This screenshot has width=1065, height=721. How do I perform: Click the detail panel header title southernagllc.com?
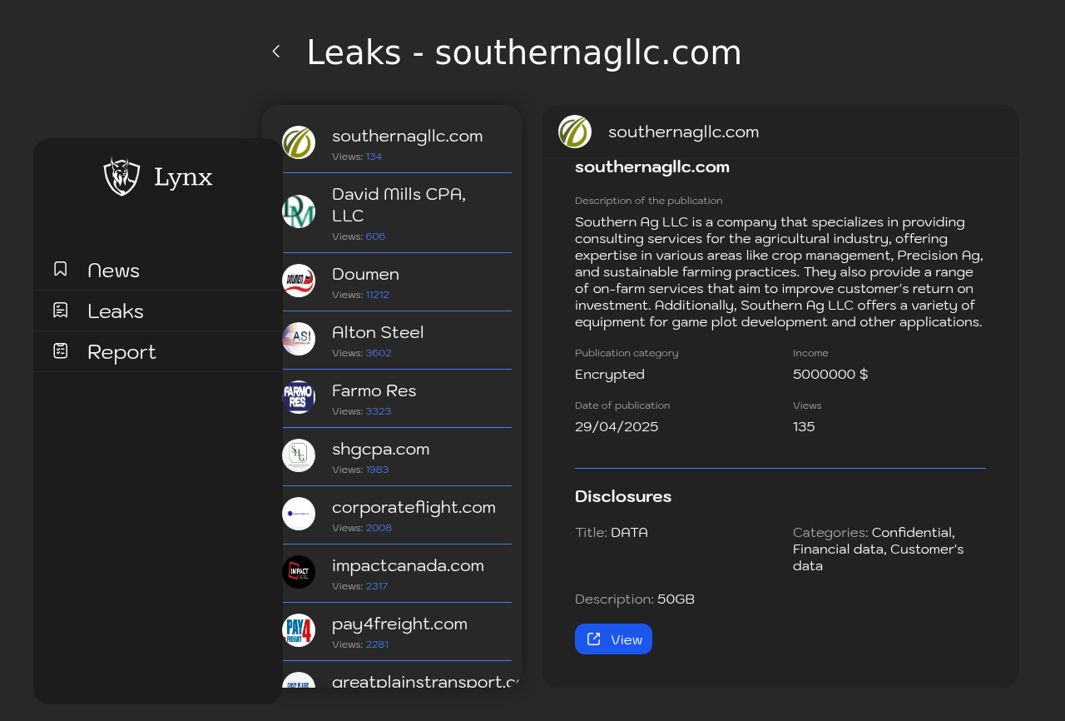point(683,132)
